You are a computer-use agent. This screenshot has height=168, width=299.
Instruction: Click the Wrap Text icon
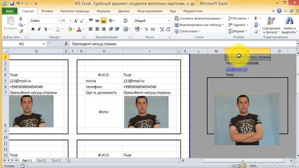pos(126,21)
